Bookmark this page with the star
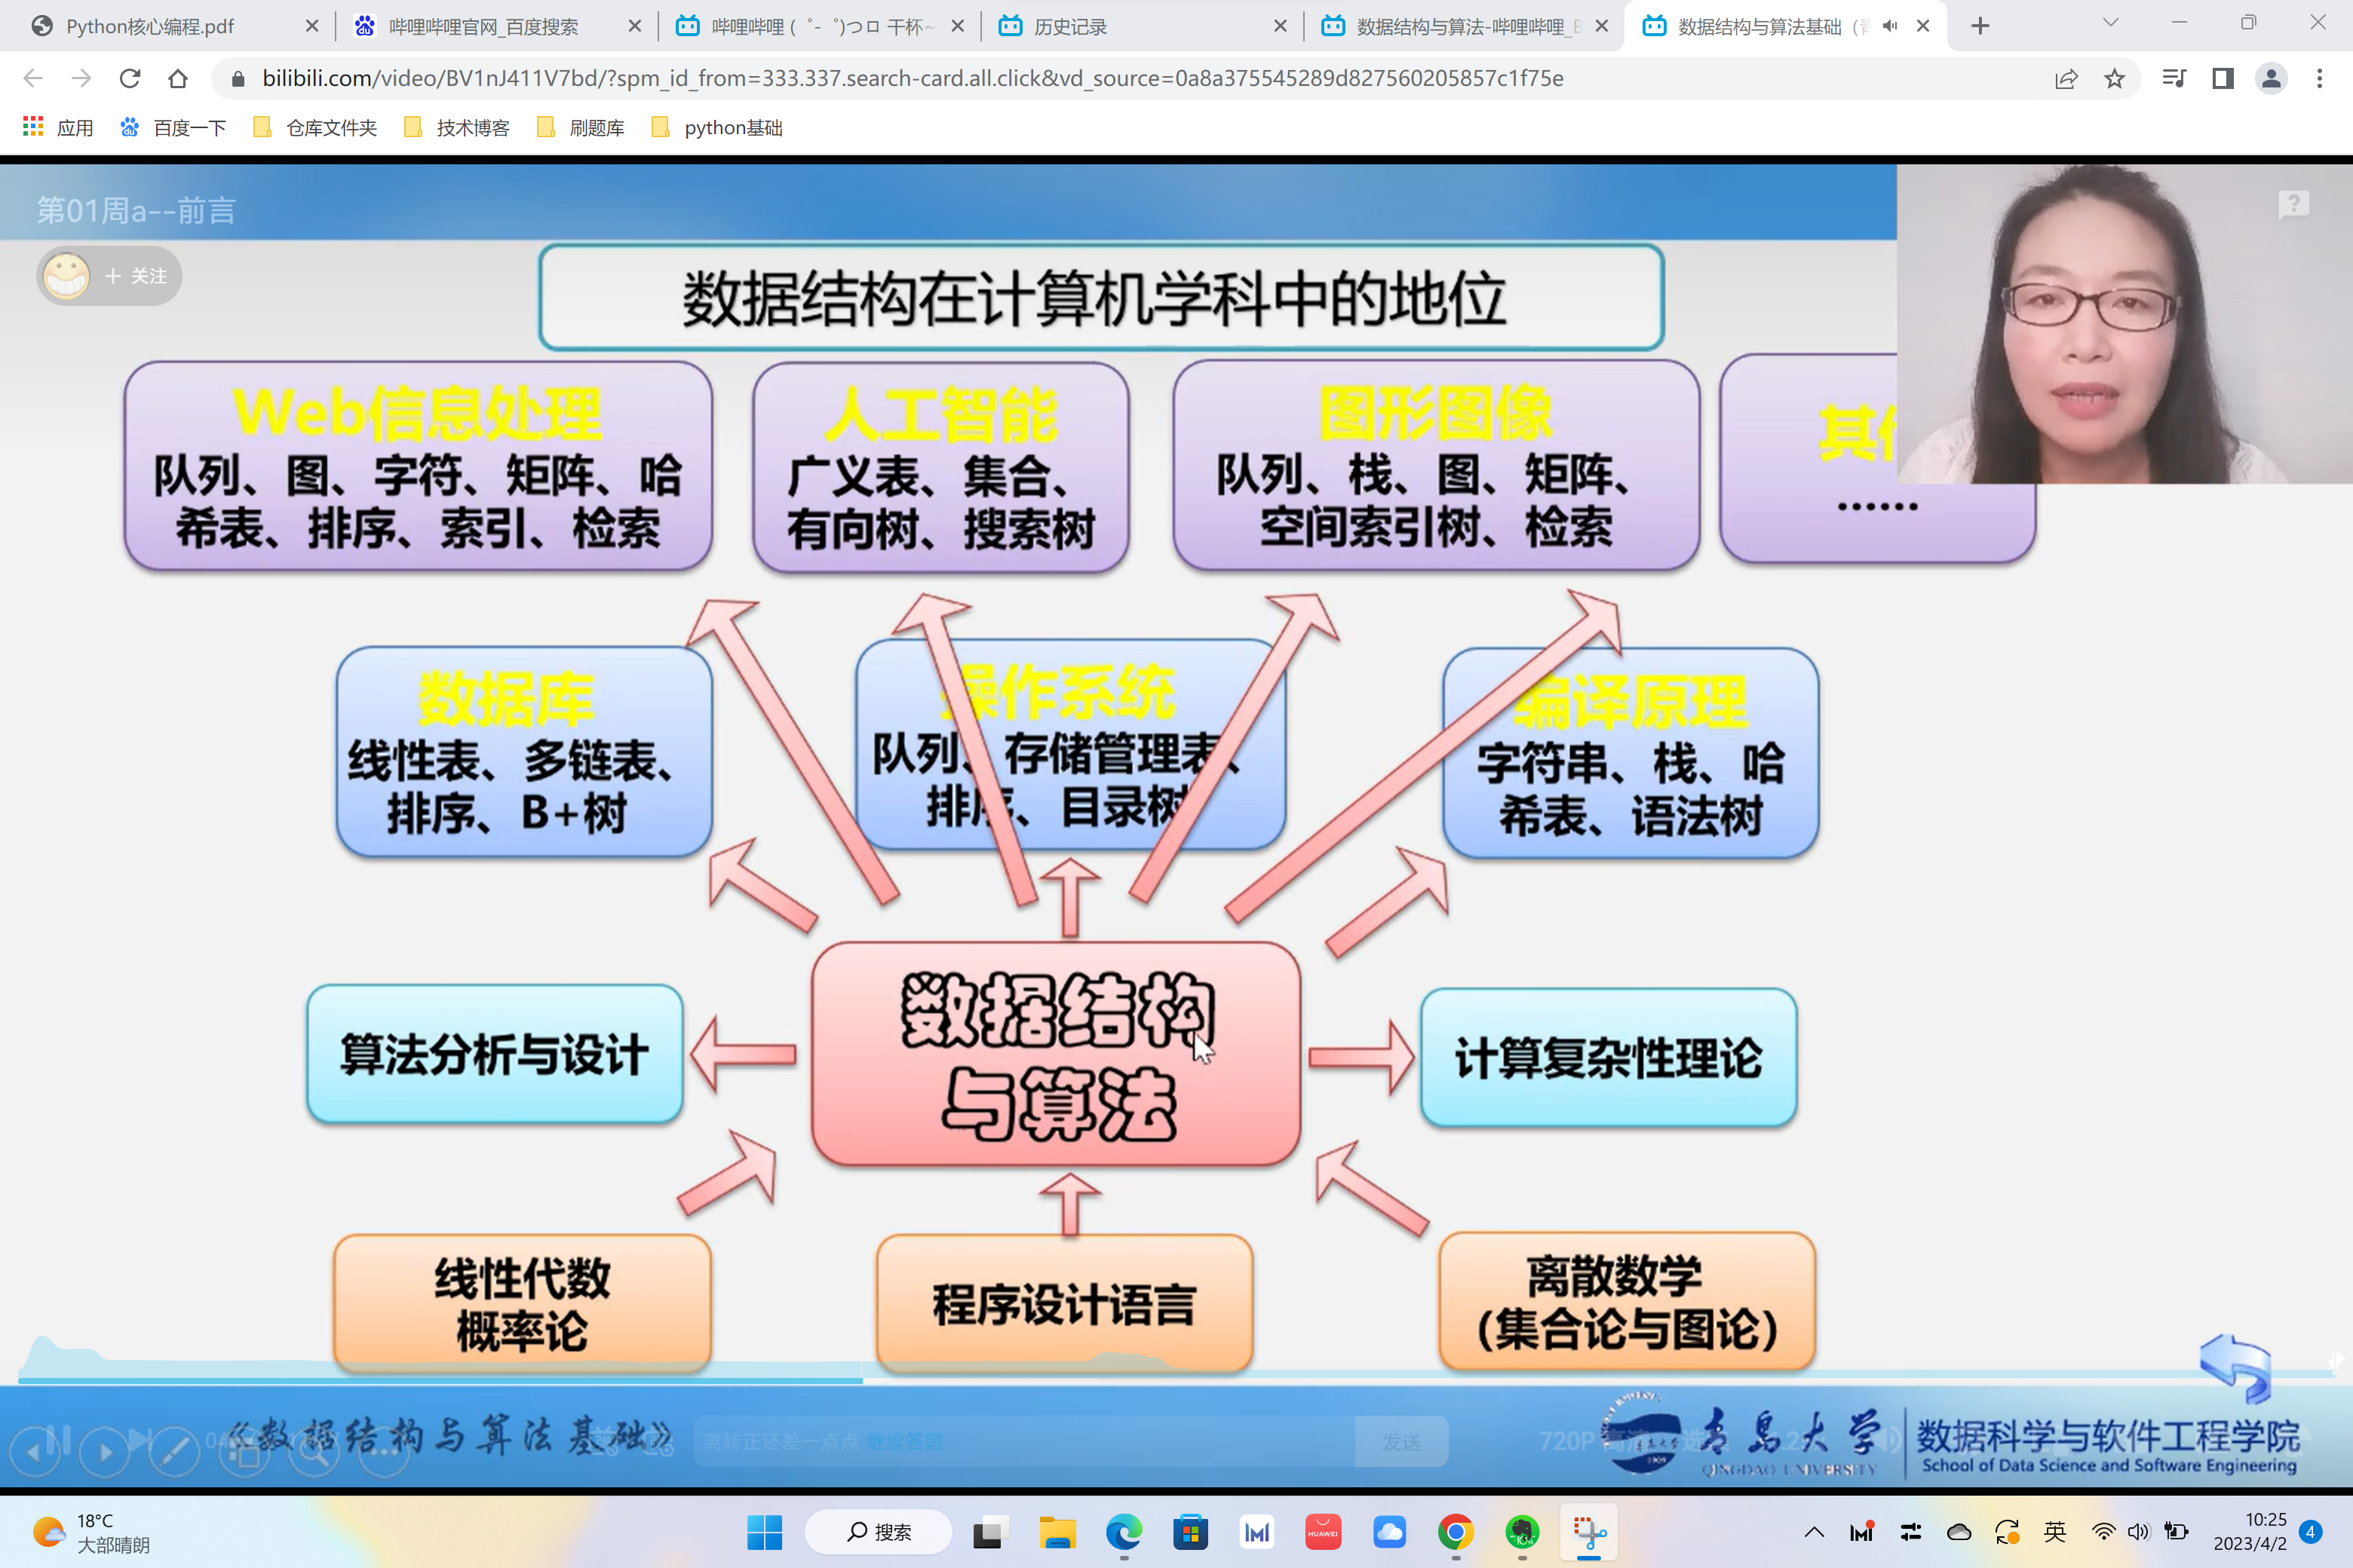The height and width of the screenshot is (1568, 2353). 2114,78
